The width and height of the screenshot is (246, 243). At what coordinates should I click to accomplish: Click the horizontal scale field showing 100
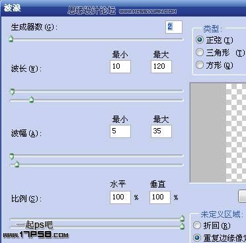tap(120, 197)
